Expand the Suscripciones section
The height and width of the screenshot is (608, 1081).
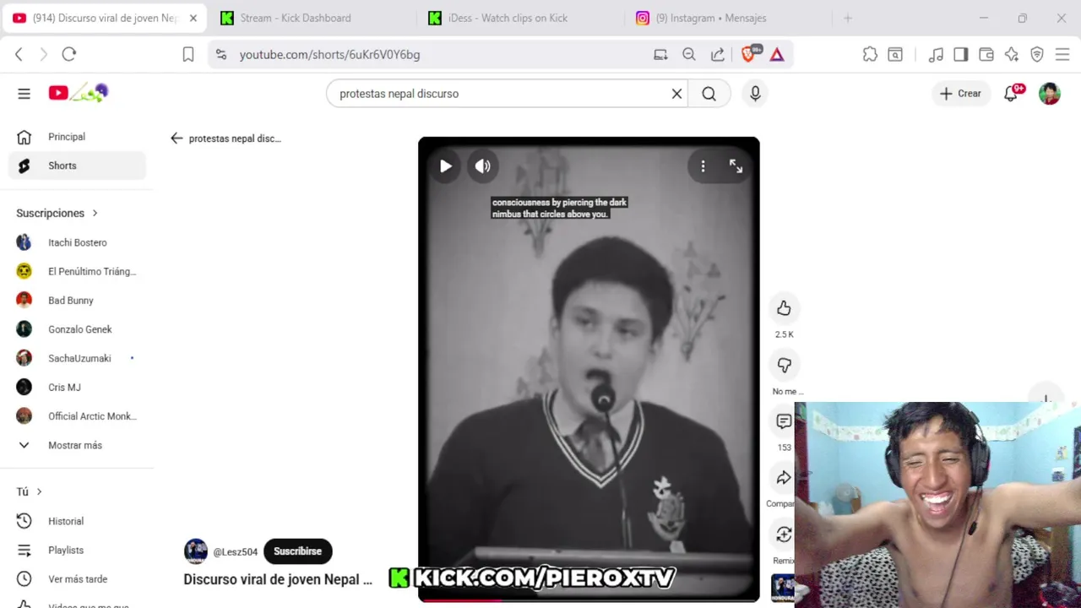point(57,214)
